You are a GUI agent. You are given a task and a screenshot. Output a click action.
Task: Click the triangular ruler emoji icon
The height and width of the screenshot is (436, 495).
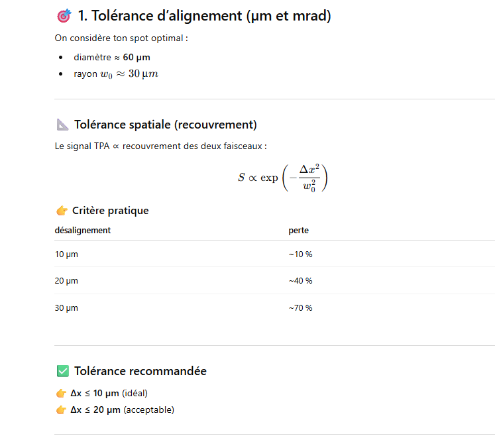pyautogui.click(x=62, y=125)
